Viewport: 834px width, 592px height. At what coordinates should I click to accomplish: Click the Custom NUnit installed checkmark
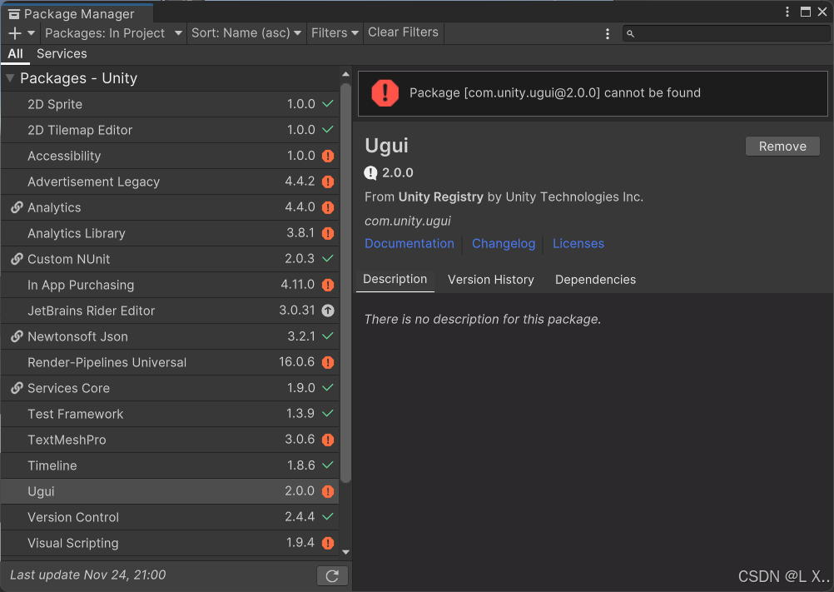point(328,258)
